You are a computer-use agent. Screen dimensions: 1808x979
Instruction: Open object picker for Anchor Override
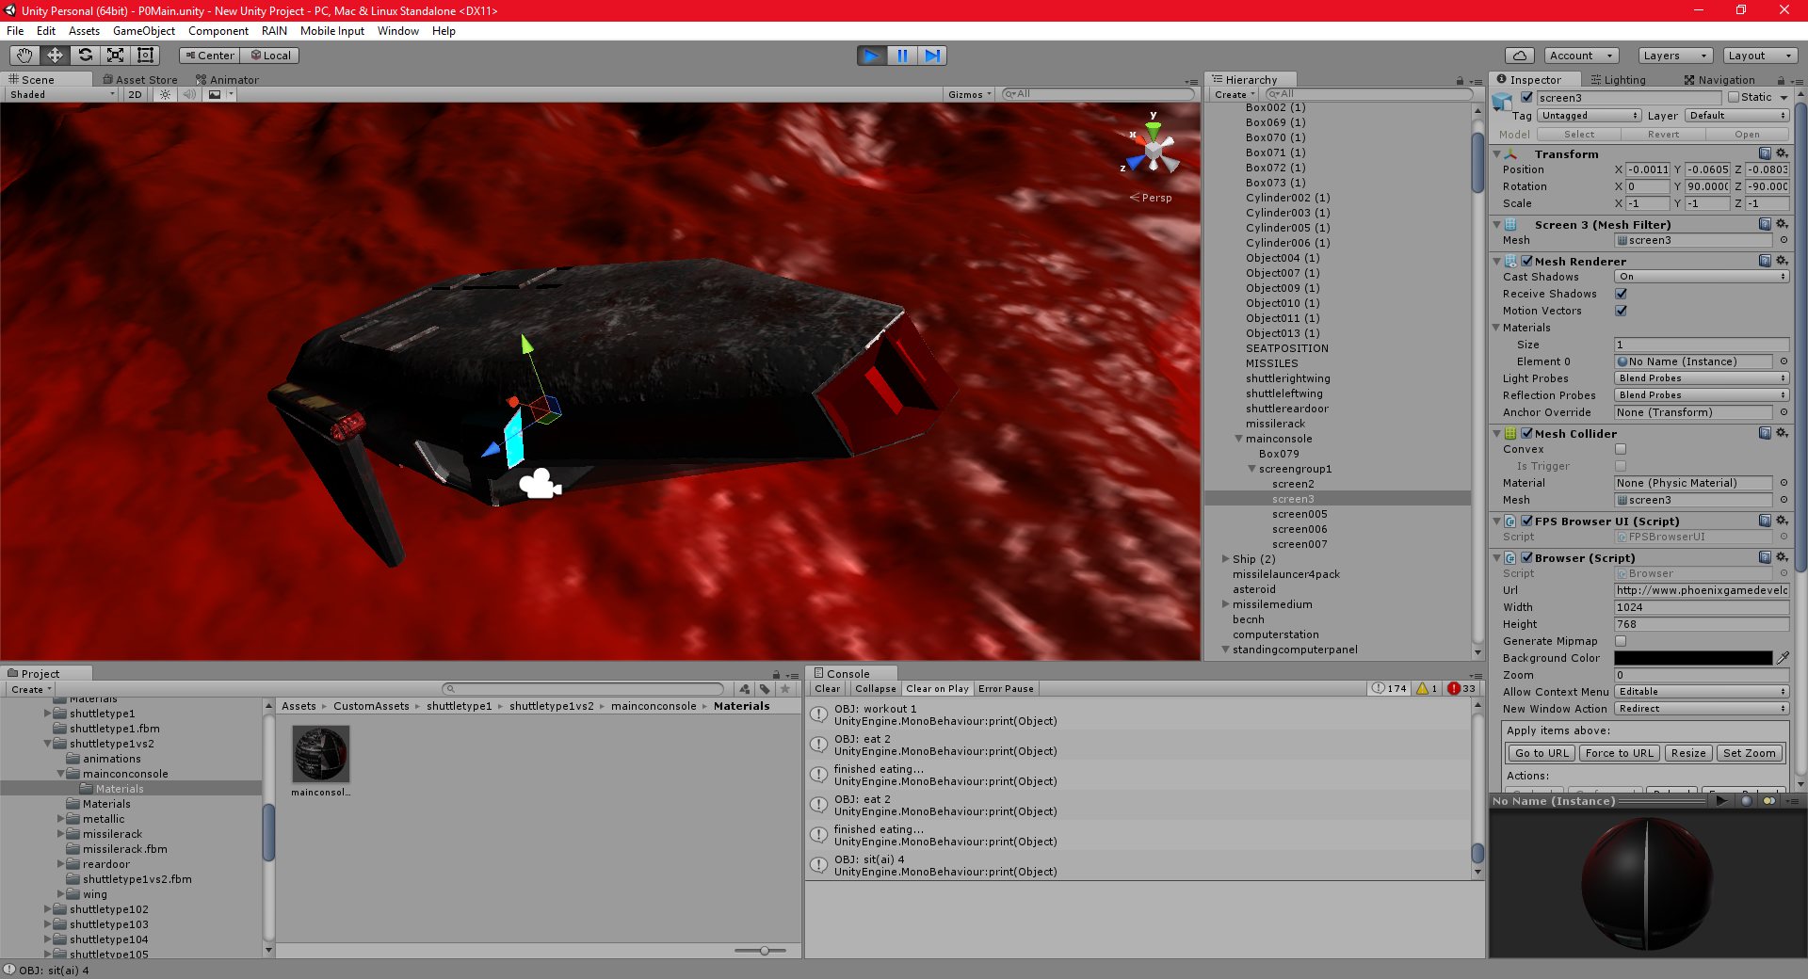tap(1784, 412)
